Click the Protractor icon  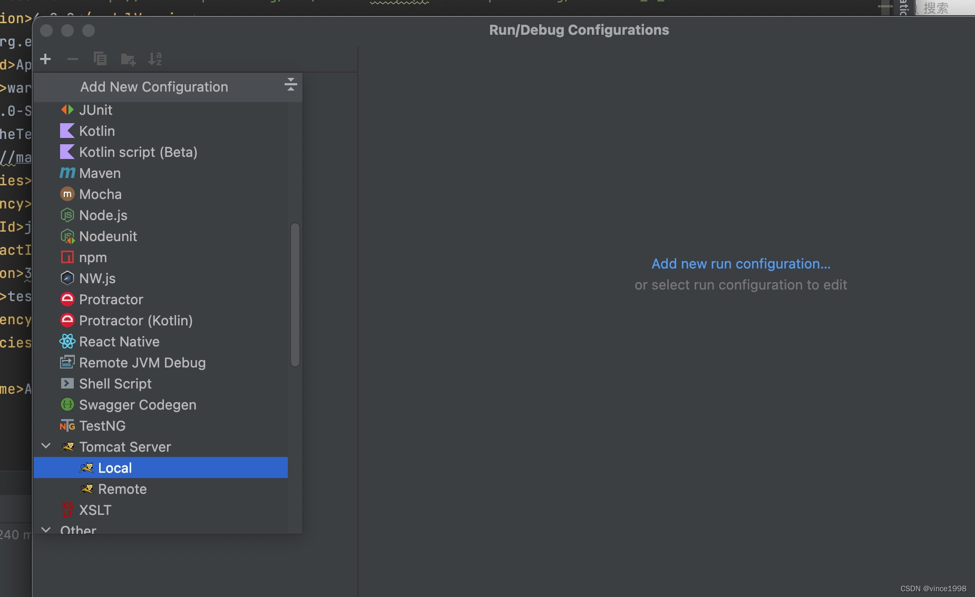67,299
